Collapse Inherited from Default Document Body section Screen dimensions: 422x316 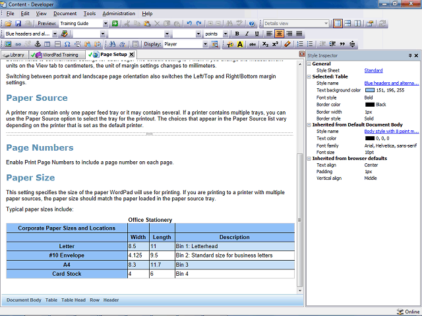click(x=309, y=125)
